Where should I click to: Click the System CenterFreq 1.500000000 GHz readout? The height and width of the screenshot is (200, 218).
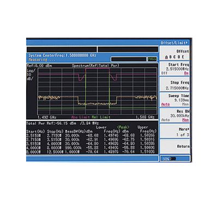[x=62, y=55]
